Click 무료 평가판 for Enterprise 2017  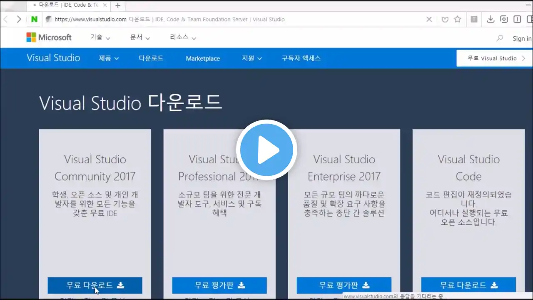pos(344,285)
